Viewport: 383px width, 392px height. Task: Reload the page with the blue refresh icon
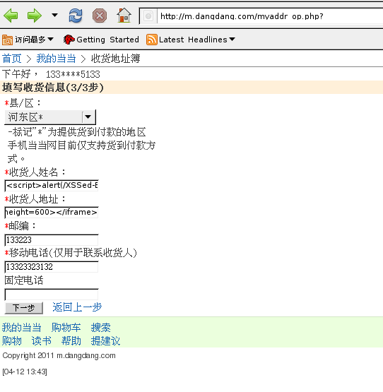tap(76, 16)
